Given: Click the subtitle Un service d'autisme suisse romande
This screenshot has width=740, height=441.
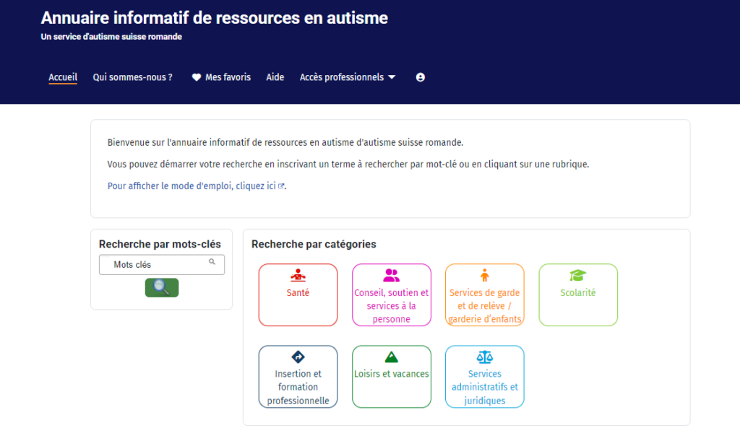Looking at the screenshot, I should (111, 37).
